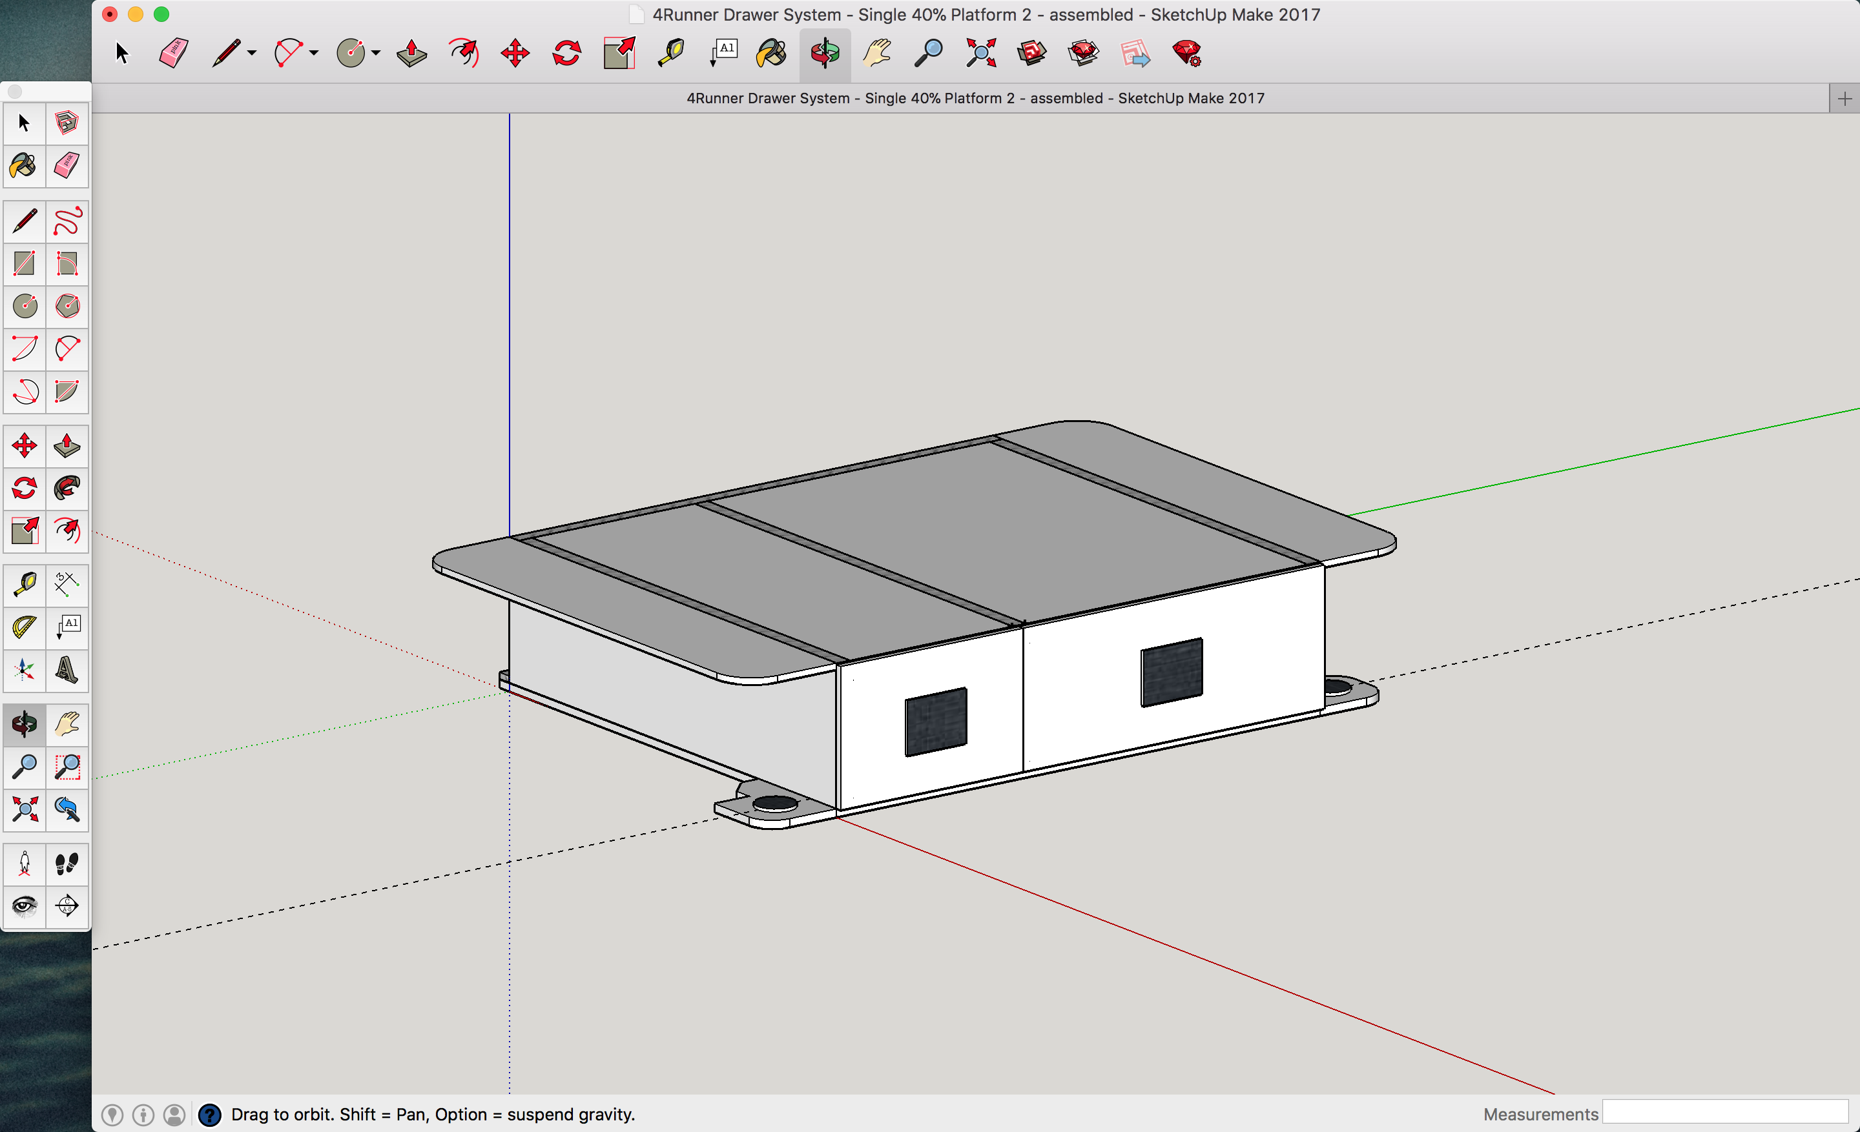Select the Scale tool in top toolbar
This screenshot has width=1860, height=1132.
click(x=619, y=54)
